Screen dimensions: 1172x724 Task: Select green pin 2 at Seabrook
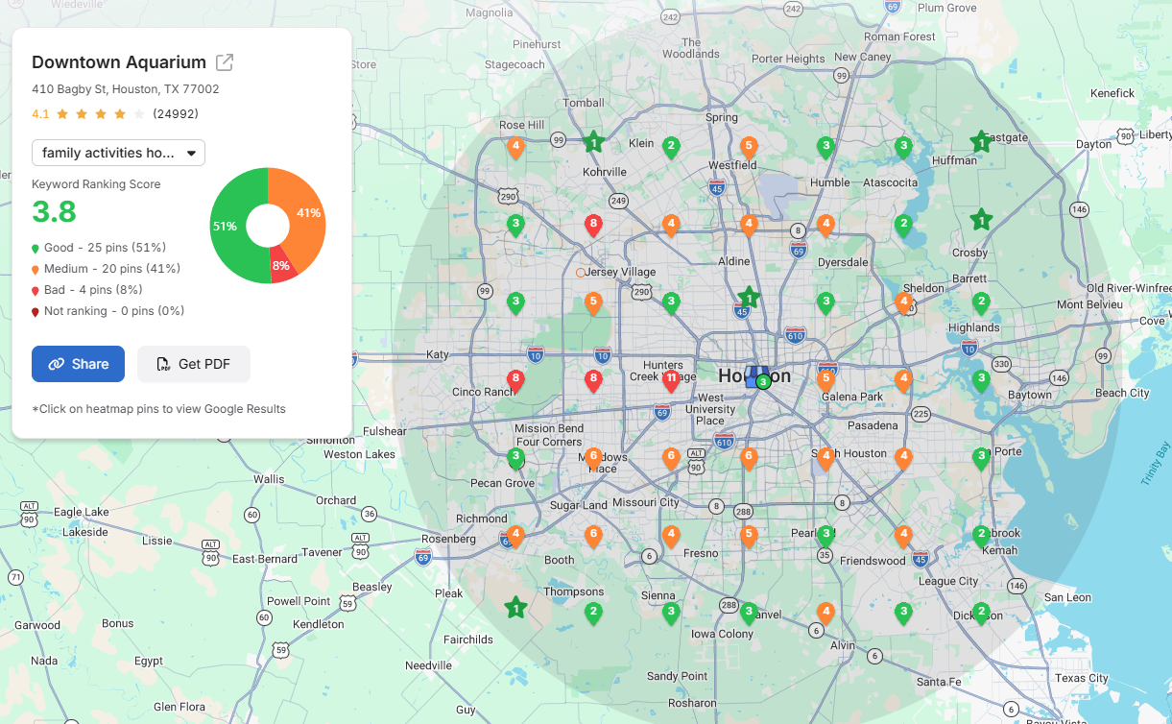click(x=980, y=535)
